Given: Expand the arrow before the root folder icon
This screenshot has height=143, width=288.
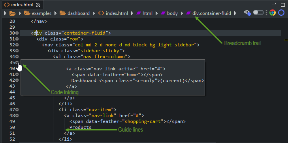Looking at the screenshot, I should (x=5, y=13).
